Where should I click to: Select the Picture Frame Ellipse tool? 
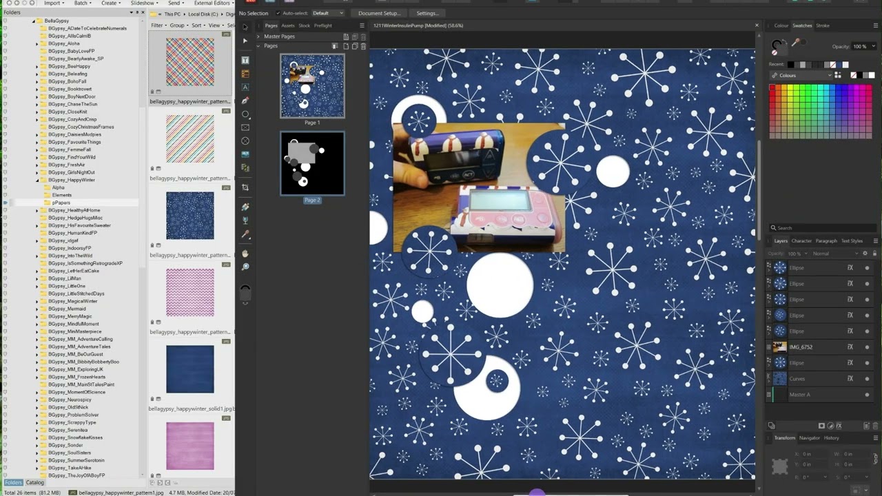click(245, 141)
